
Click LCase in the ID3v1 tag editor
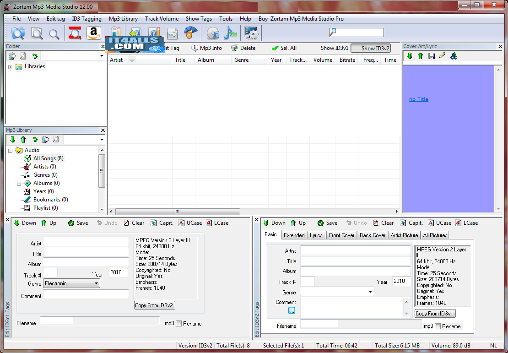click(217, 223)
